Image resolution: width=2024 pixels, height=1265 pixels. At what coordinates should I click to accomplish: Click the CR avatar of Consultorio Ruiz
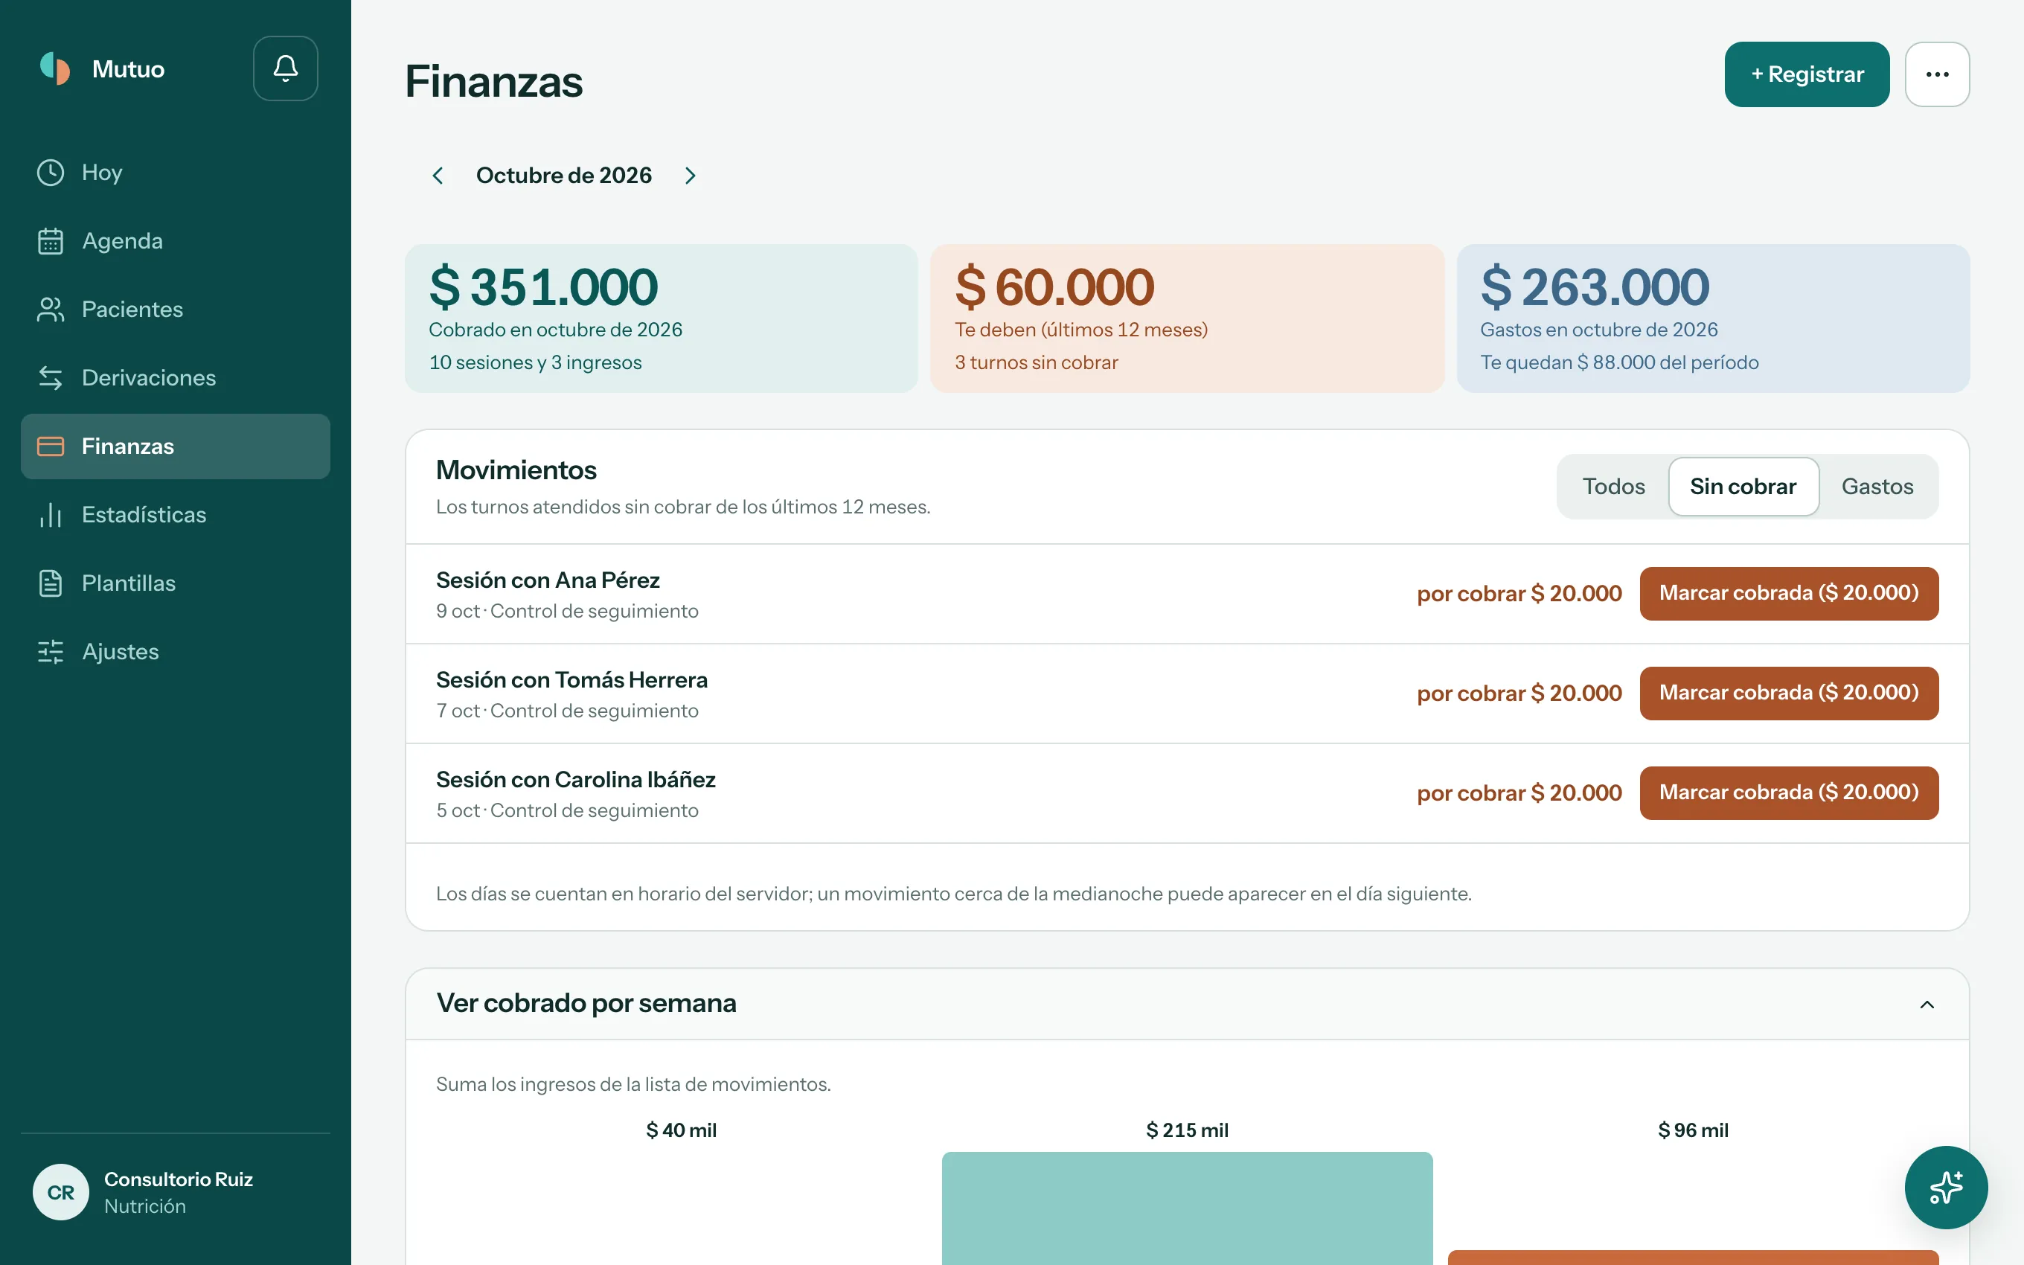click(x=60, y=1192)
